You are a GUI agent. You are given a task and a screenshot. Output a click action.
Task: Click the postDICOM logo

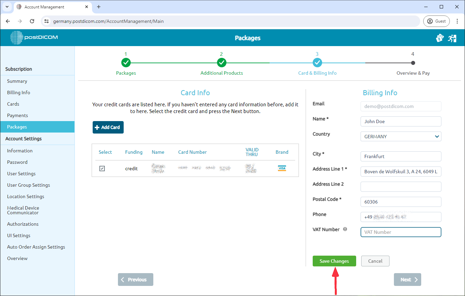tap(34, 38)
